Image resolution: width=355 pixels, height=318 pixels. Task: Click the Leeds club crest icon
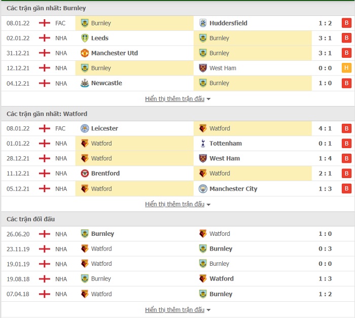pos(85,38)
